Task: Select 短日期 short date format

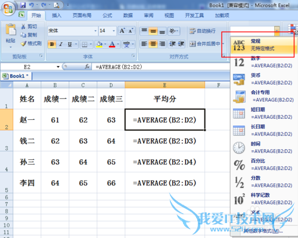Action: (x=263, y=113)
